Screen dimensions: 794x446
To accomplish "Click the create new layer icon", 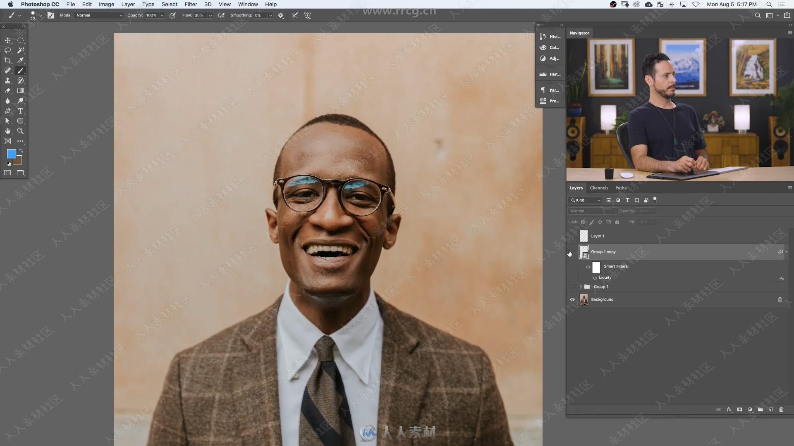I will 771,410.
